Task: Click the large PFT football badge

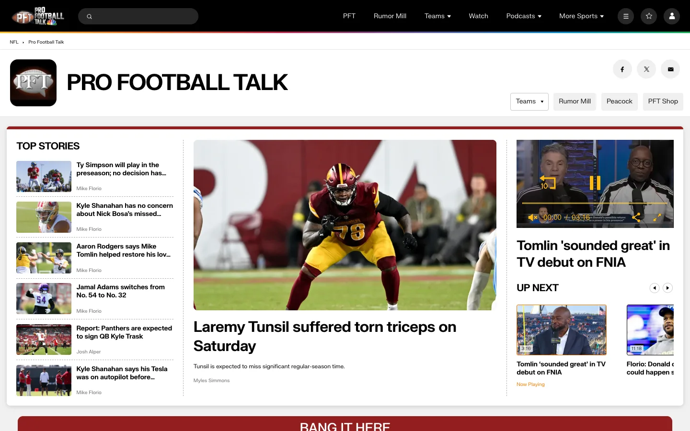Action: pos(33,83)
